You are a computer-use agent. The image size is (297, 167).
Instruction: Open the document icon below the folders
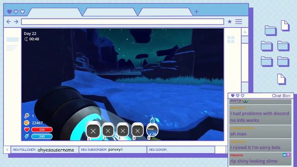(x=282, y=79)
